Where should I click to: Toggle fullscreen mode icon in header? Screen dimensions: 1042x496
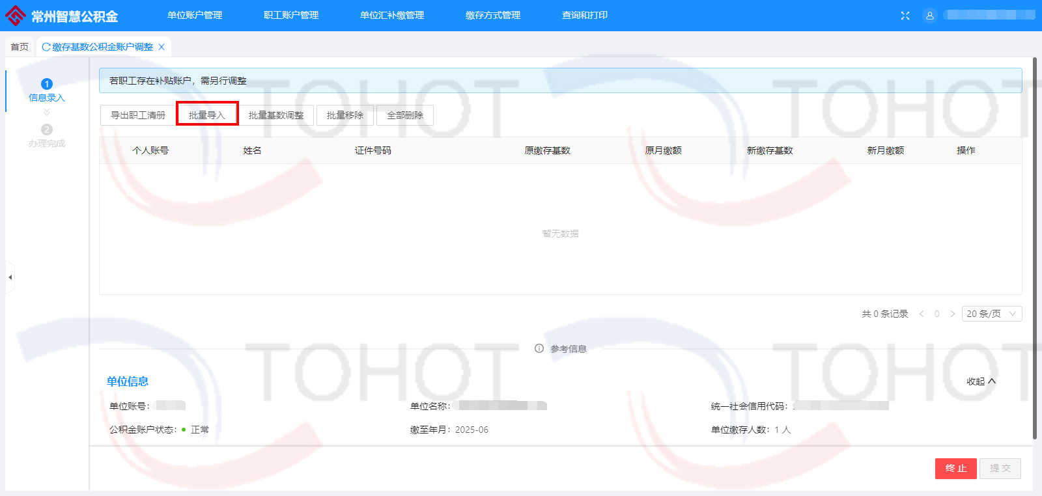pos(905,16)
